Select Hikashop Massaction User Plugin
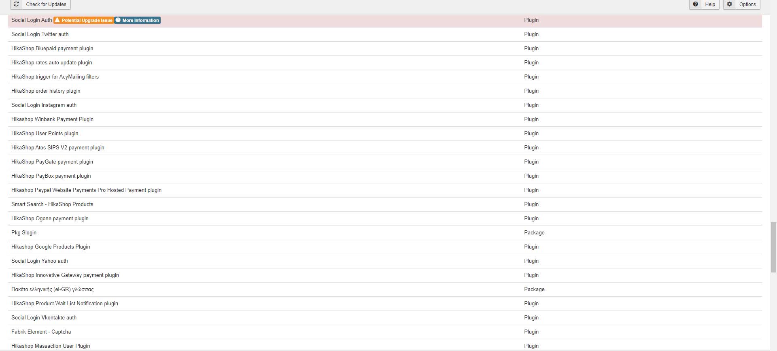This screenshot has width=777, height=351. click(51, 346)
